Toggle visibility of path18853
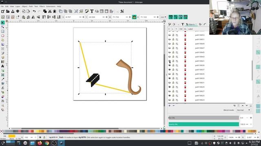 pyautogui.click(x=170, y=35)
